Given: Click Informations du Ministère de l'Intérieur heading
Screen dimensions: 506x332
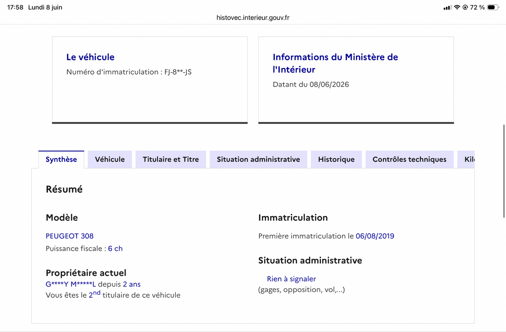Looking at the screenshot, I should pyautogui.click(x=335, y=63).
